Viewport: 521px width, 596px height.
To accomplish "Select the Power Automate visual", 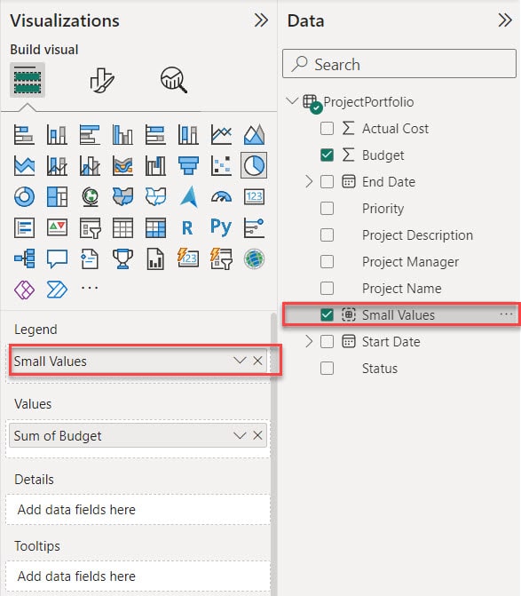I will tap(57, 290).
